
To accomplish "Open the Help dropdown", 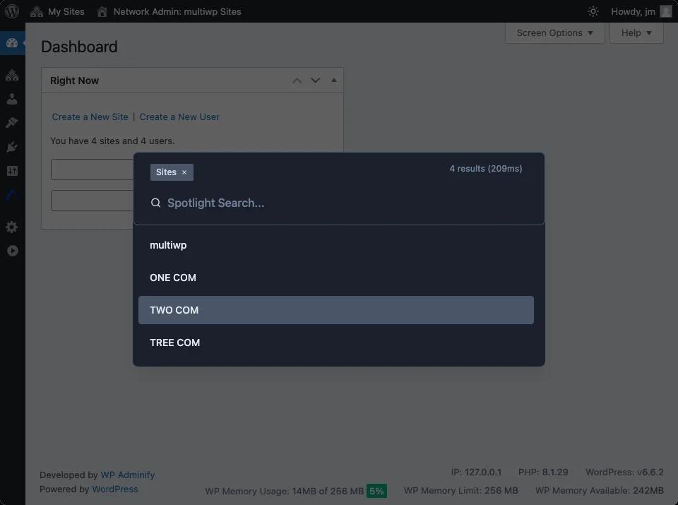I will point(636,32).
